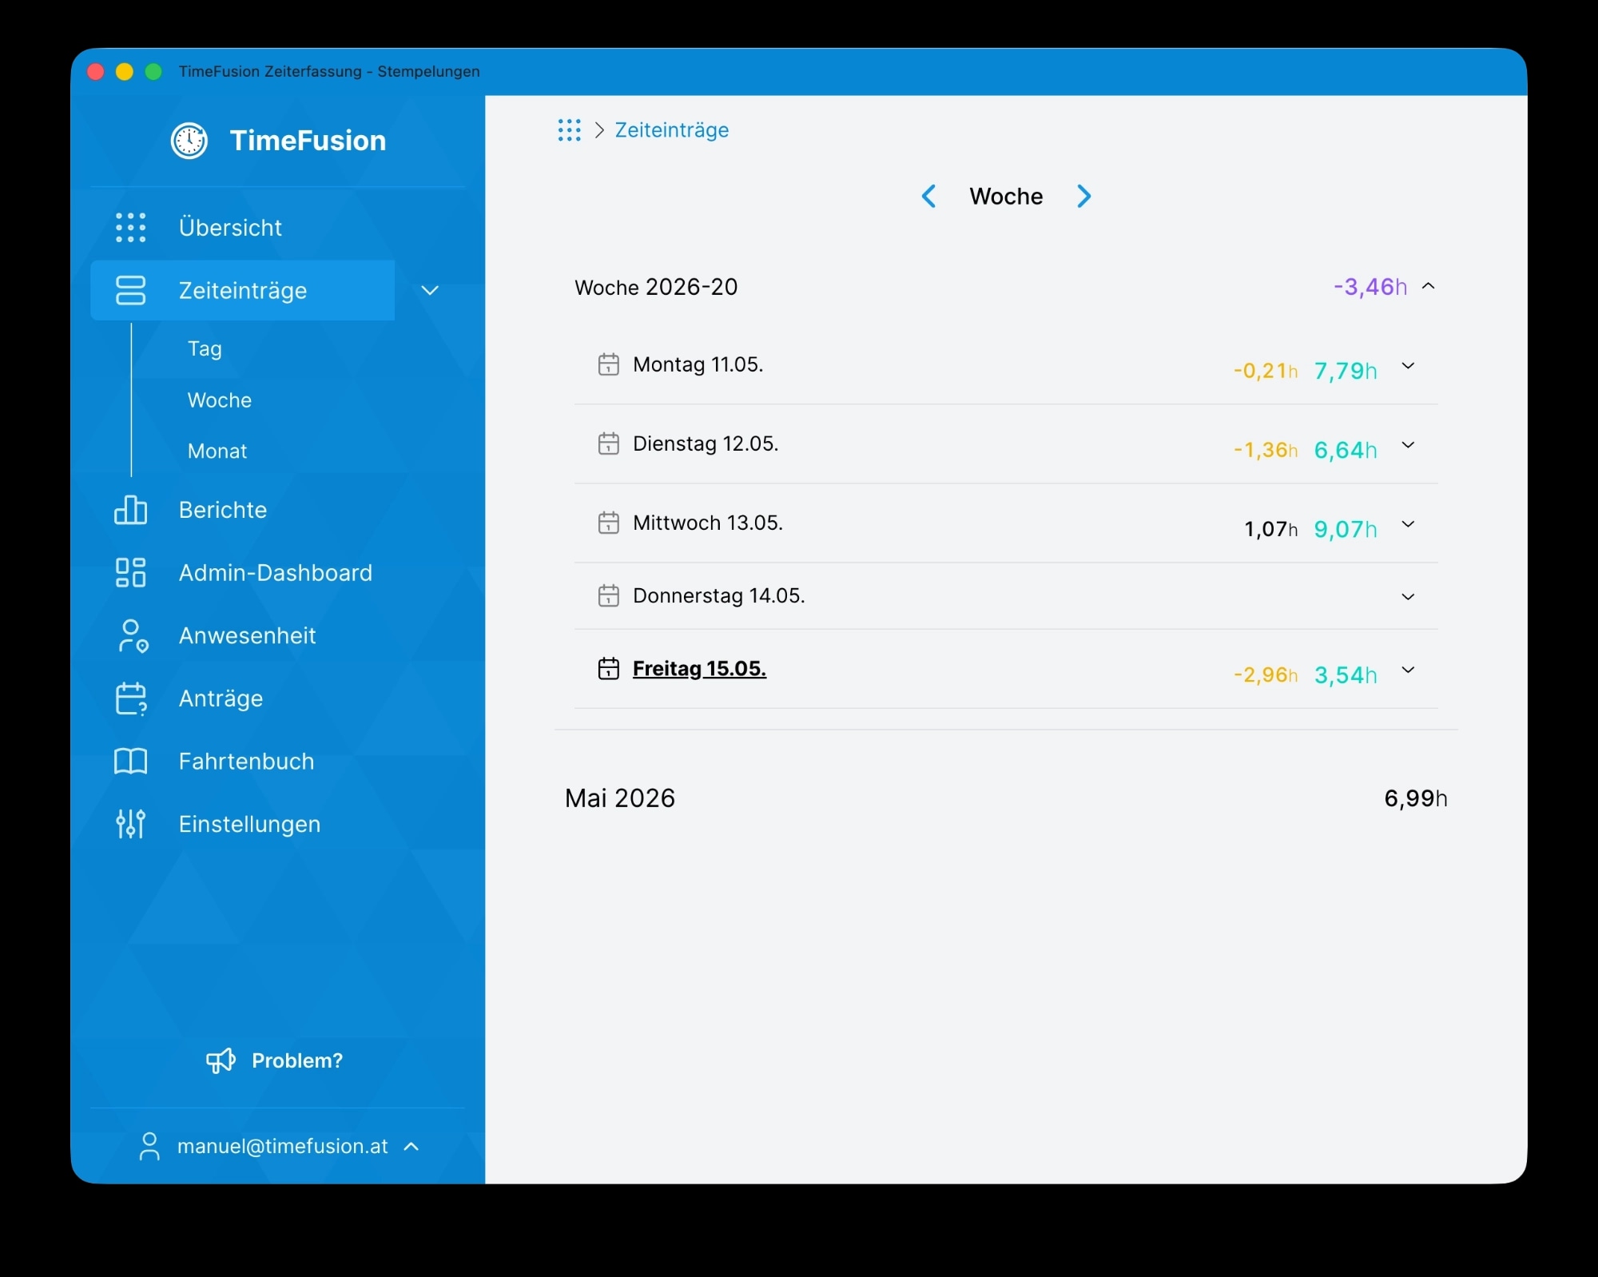The width and height of the screenshot is (1598, 1277).
Task: Click the calendar icon for Mittwoch 13.05.
Action: (609, 523)
